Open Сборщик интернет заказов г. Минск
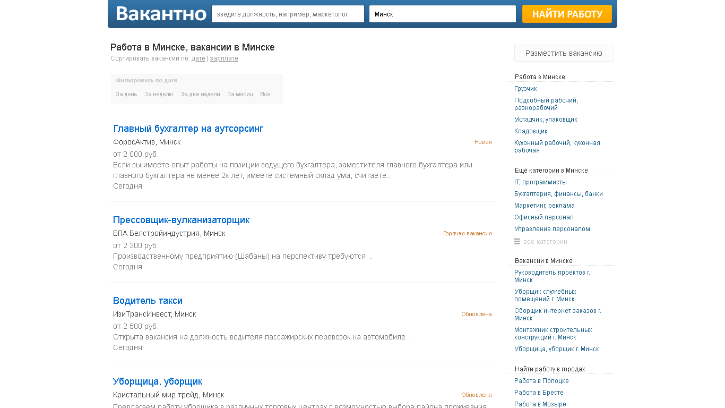The height and width of the screenshot is (408, 725). 558,314
